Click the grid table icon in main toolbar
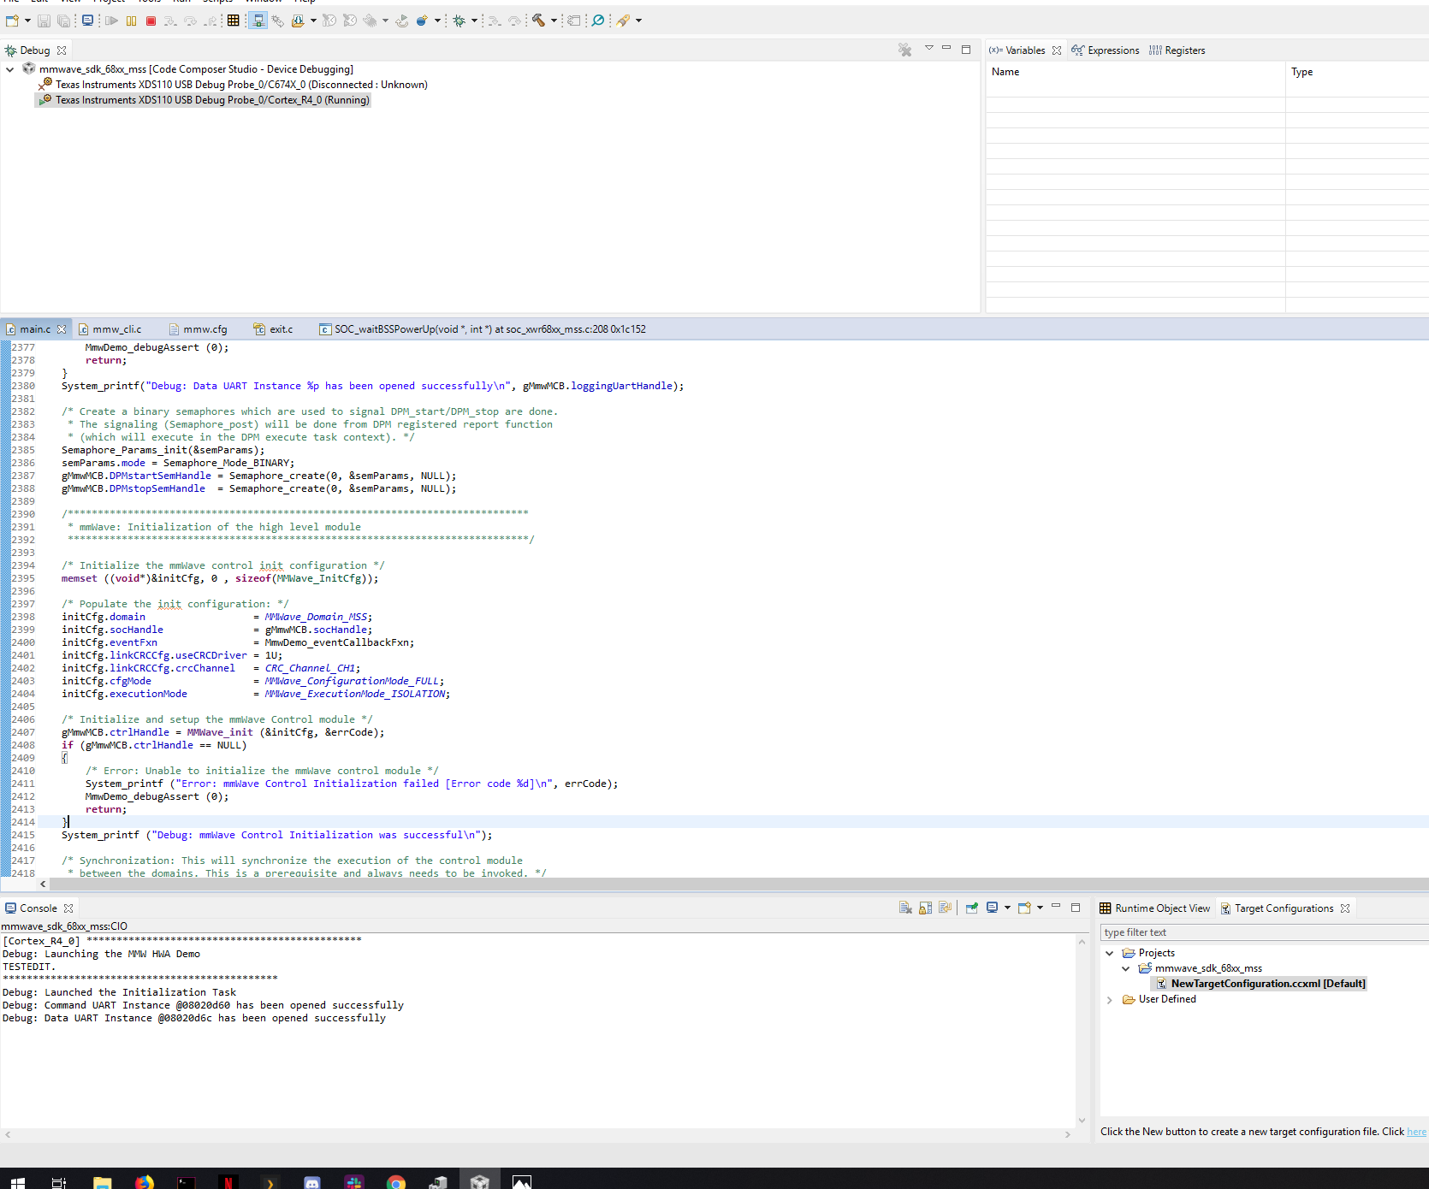 233,21
